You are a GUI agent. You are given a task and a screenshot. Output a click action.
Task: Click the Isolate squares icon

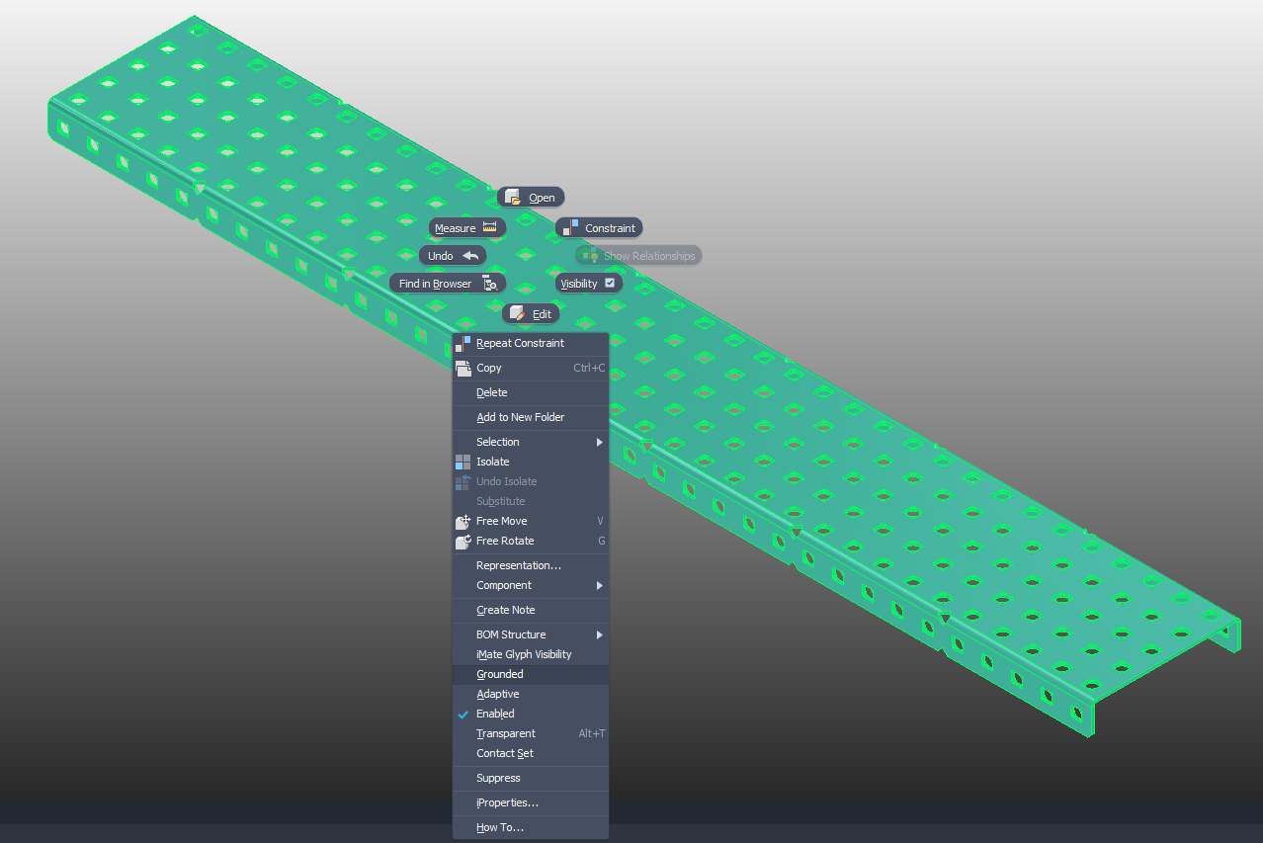[x=463, y=462]
